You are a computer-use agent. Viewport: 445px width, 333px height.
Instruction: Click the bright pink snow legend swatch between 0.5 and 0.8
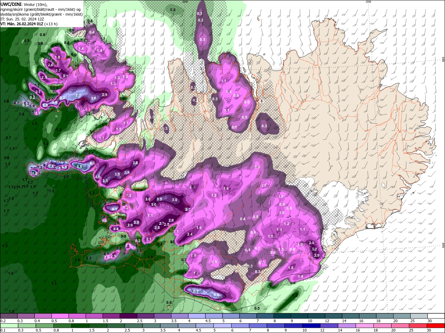[x=59, y=316]
